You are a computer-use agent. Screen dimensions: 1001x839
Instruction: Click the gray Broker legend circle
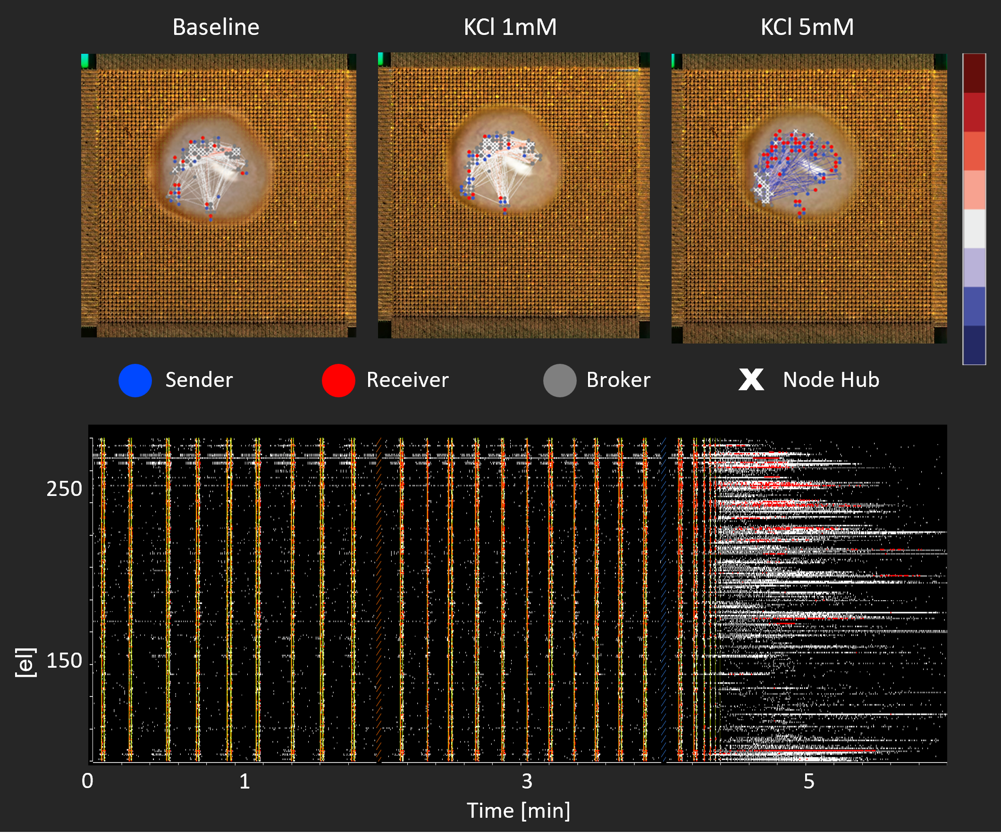point(560,381)
